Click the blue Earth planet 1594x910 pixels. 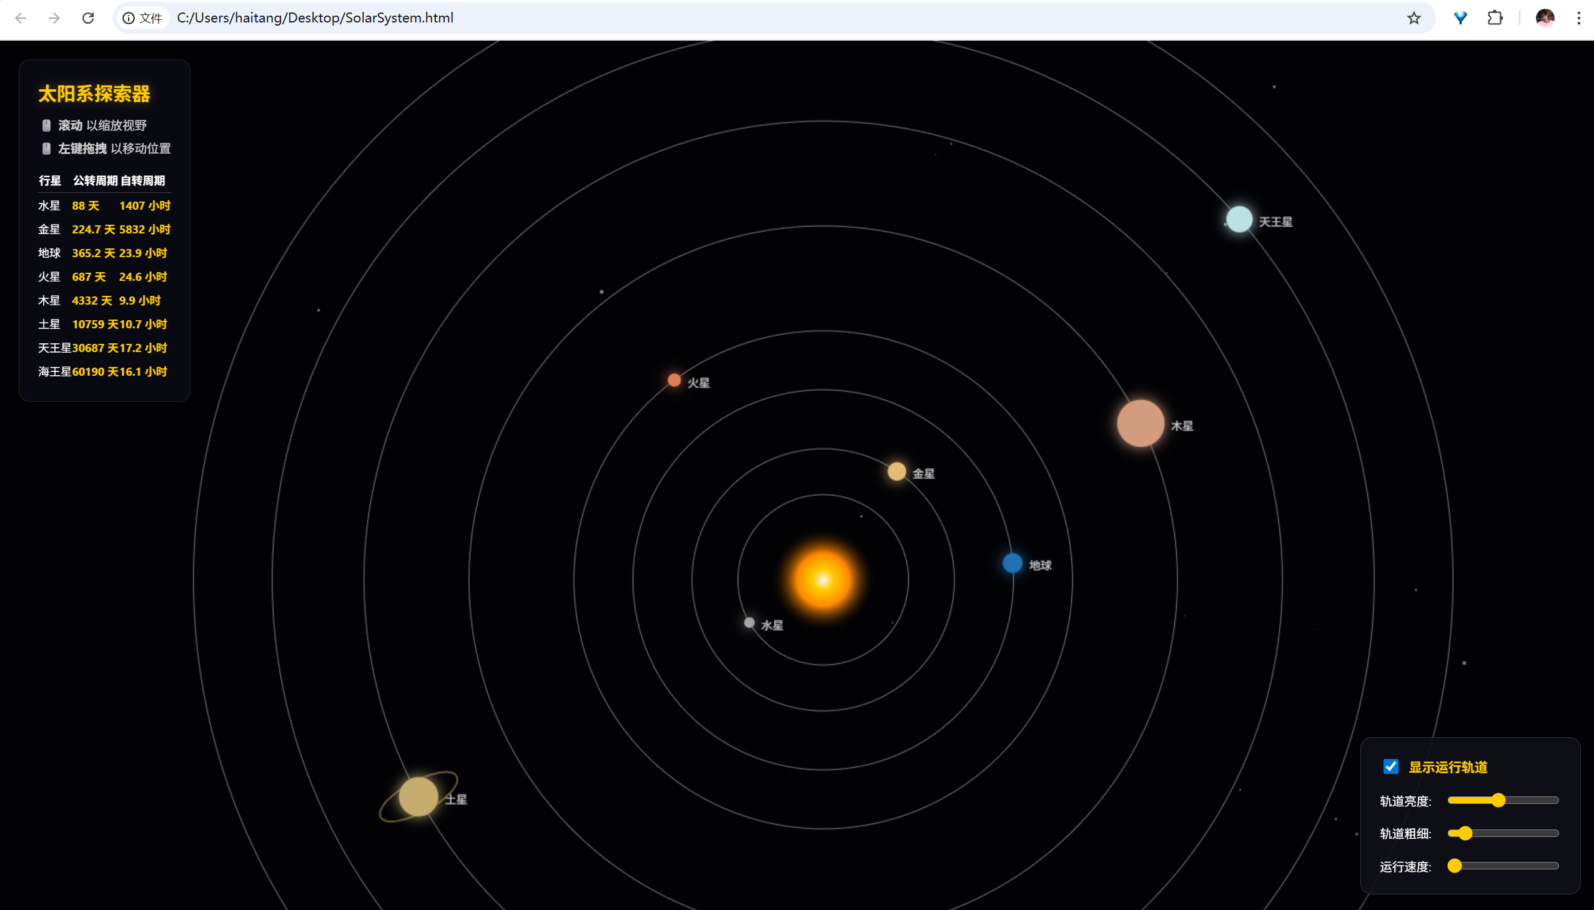(1012, 563)
